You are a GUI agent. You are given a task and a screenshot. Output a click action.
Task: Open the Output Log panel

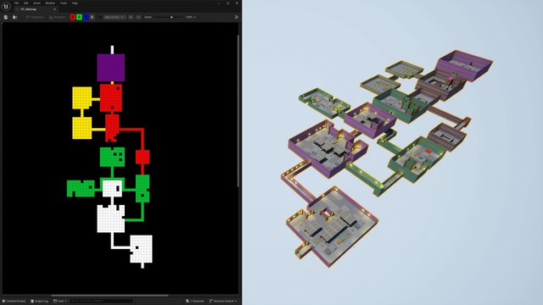[x=40, y=302]
